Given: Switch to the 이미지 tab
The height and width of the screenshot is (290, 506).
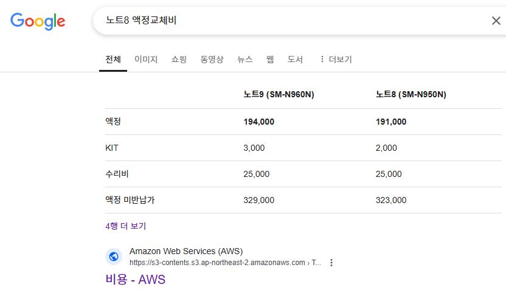Looking at the screenshot, I should (x=146, y=60).
